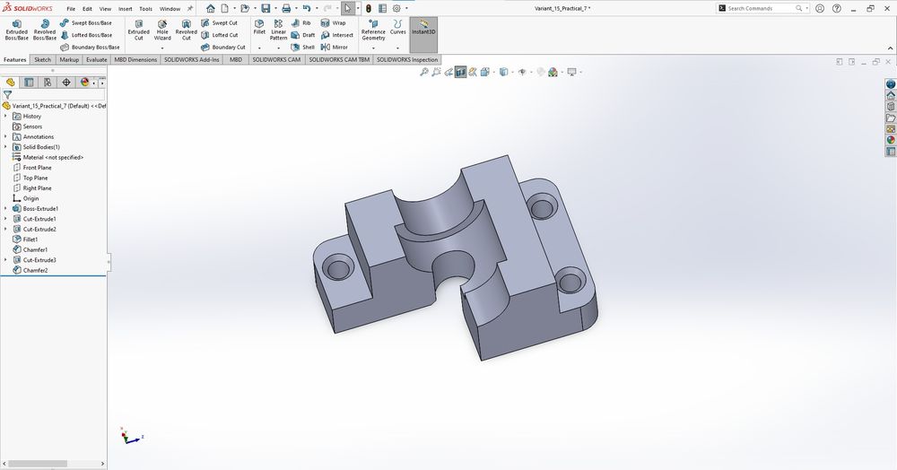Click the Save icon
Image resolution: width=897 pixels, height=470 pixels.
point(266,9)
